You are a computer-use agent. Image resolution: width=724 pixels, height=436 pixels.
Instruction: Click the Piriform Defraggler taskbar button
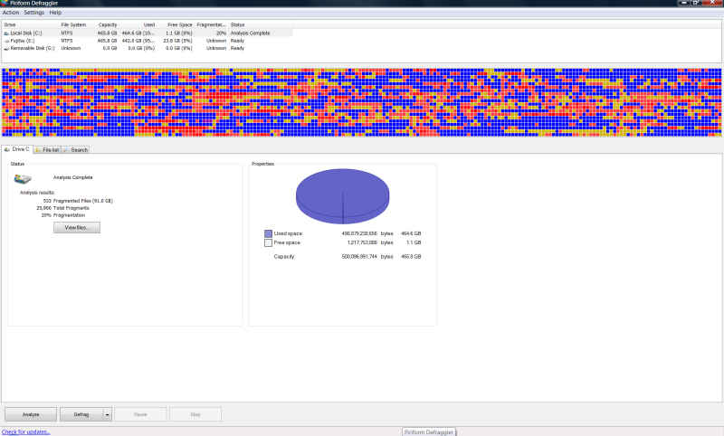point(429,432)
